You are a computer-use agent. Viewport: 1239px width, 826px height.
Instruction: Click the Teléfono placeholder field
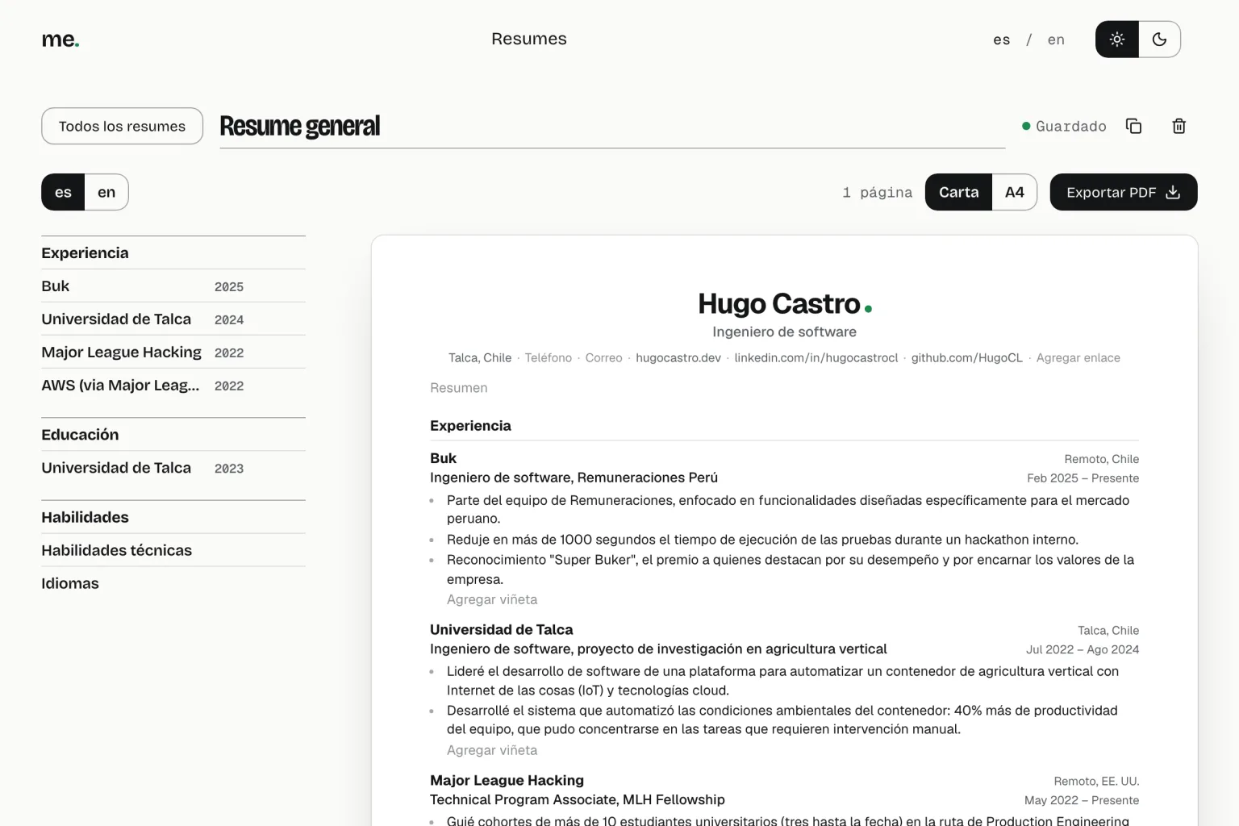tap(549, 357)
